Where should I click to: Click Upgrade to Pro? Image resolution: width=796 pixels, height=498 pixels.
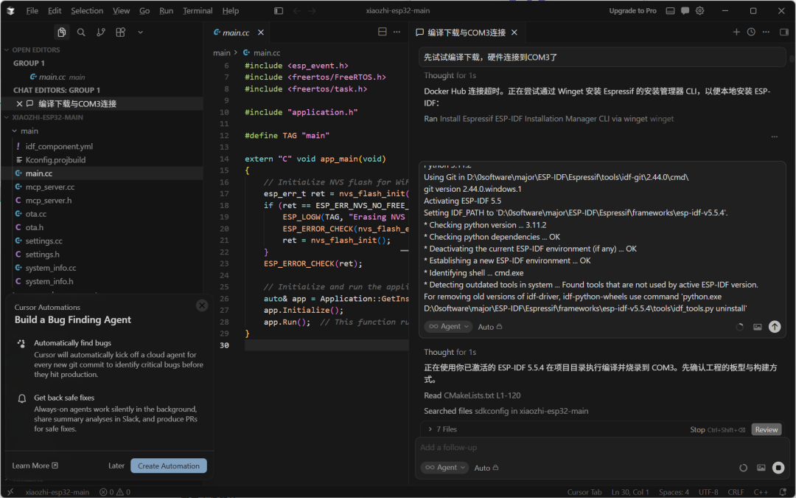click(x=632, y=10)
